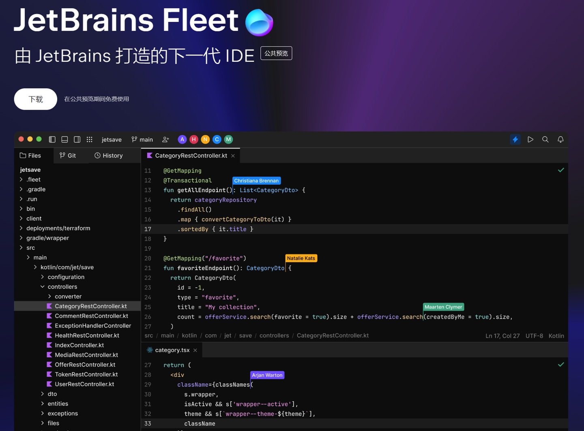The image size is (584, 431).
Task: Open the tools grid icon
Action: (90, 139)
